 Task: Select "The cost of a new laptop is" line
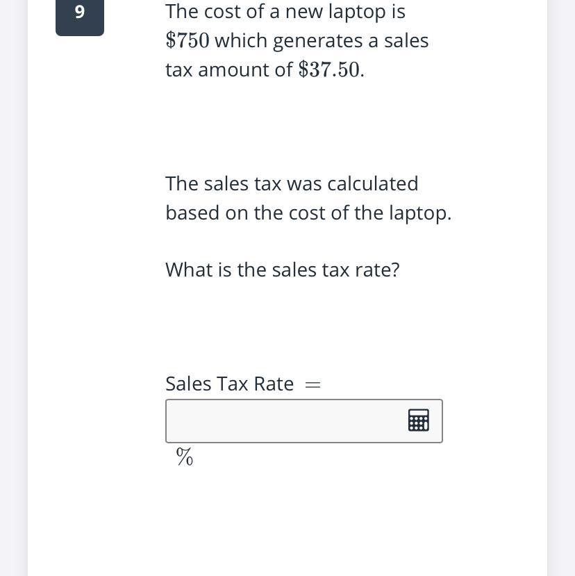pos(285,12)
